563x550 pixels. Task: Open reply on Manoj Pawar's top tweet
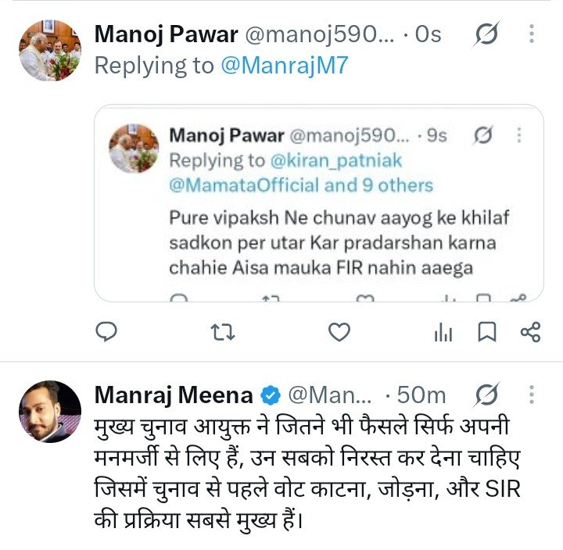[106, 331]
